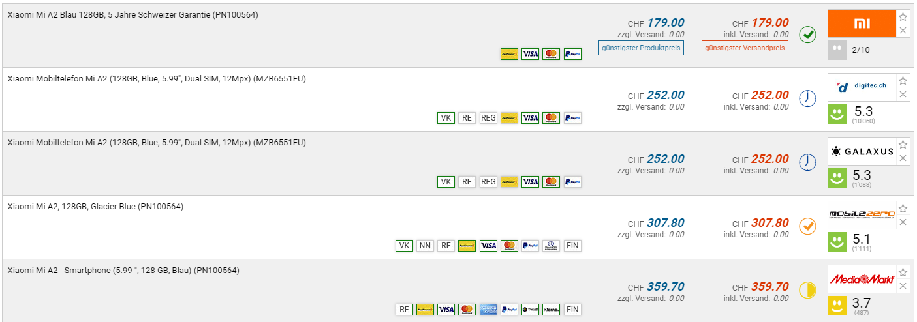Click the TWINT payment icon in MediaMarkt row

point(529,310)
